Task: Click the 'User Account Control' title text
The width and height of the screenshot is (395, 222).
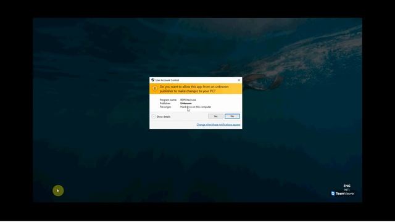Action: (167, 80)
